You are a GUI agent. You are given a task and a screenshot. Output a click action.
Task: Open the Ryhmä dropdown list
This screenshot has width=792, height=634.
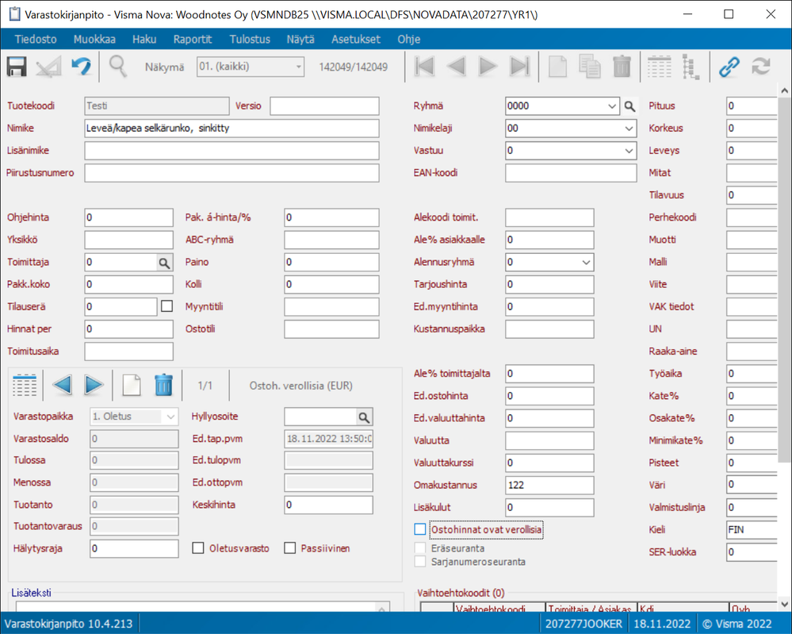click(612, 106)
